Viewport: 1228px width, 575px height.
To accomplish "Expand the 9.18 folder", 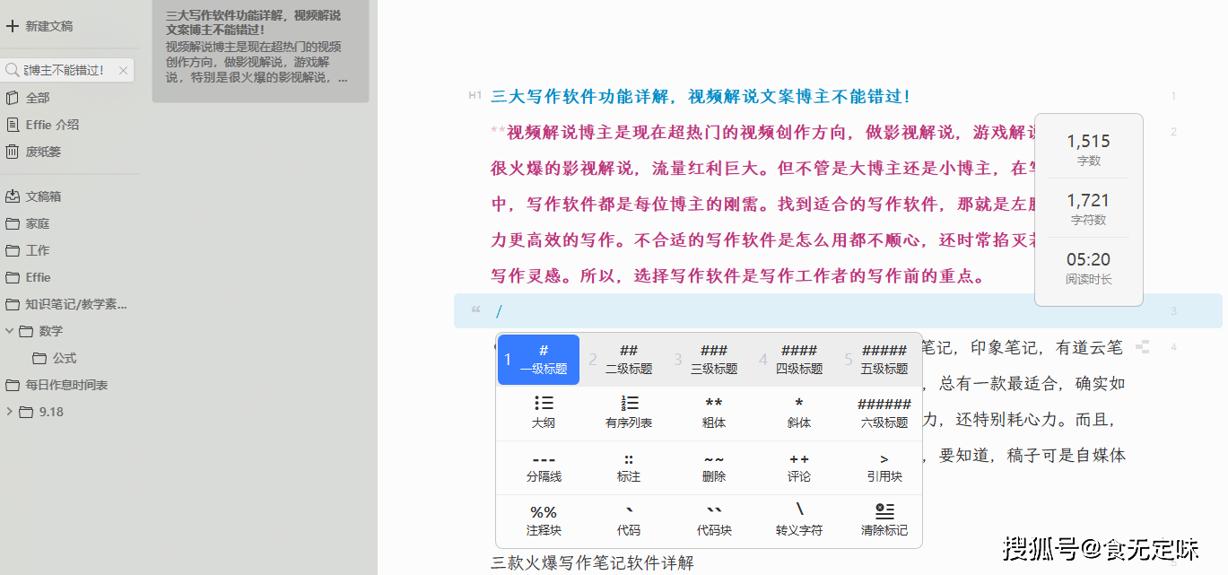I will (10, 412).
